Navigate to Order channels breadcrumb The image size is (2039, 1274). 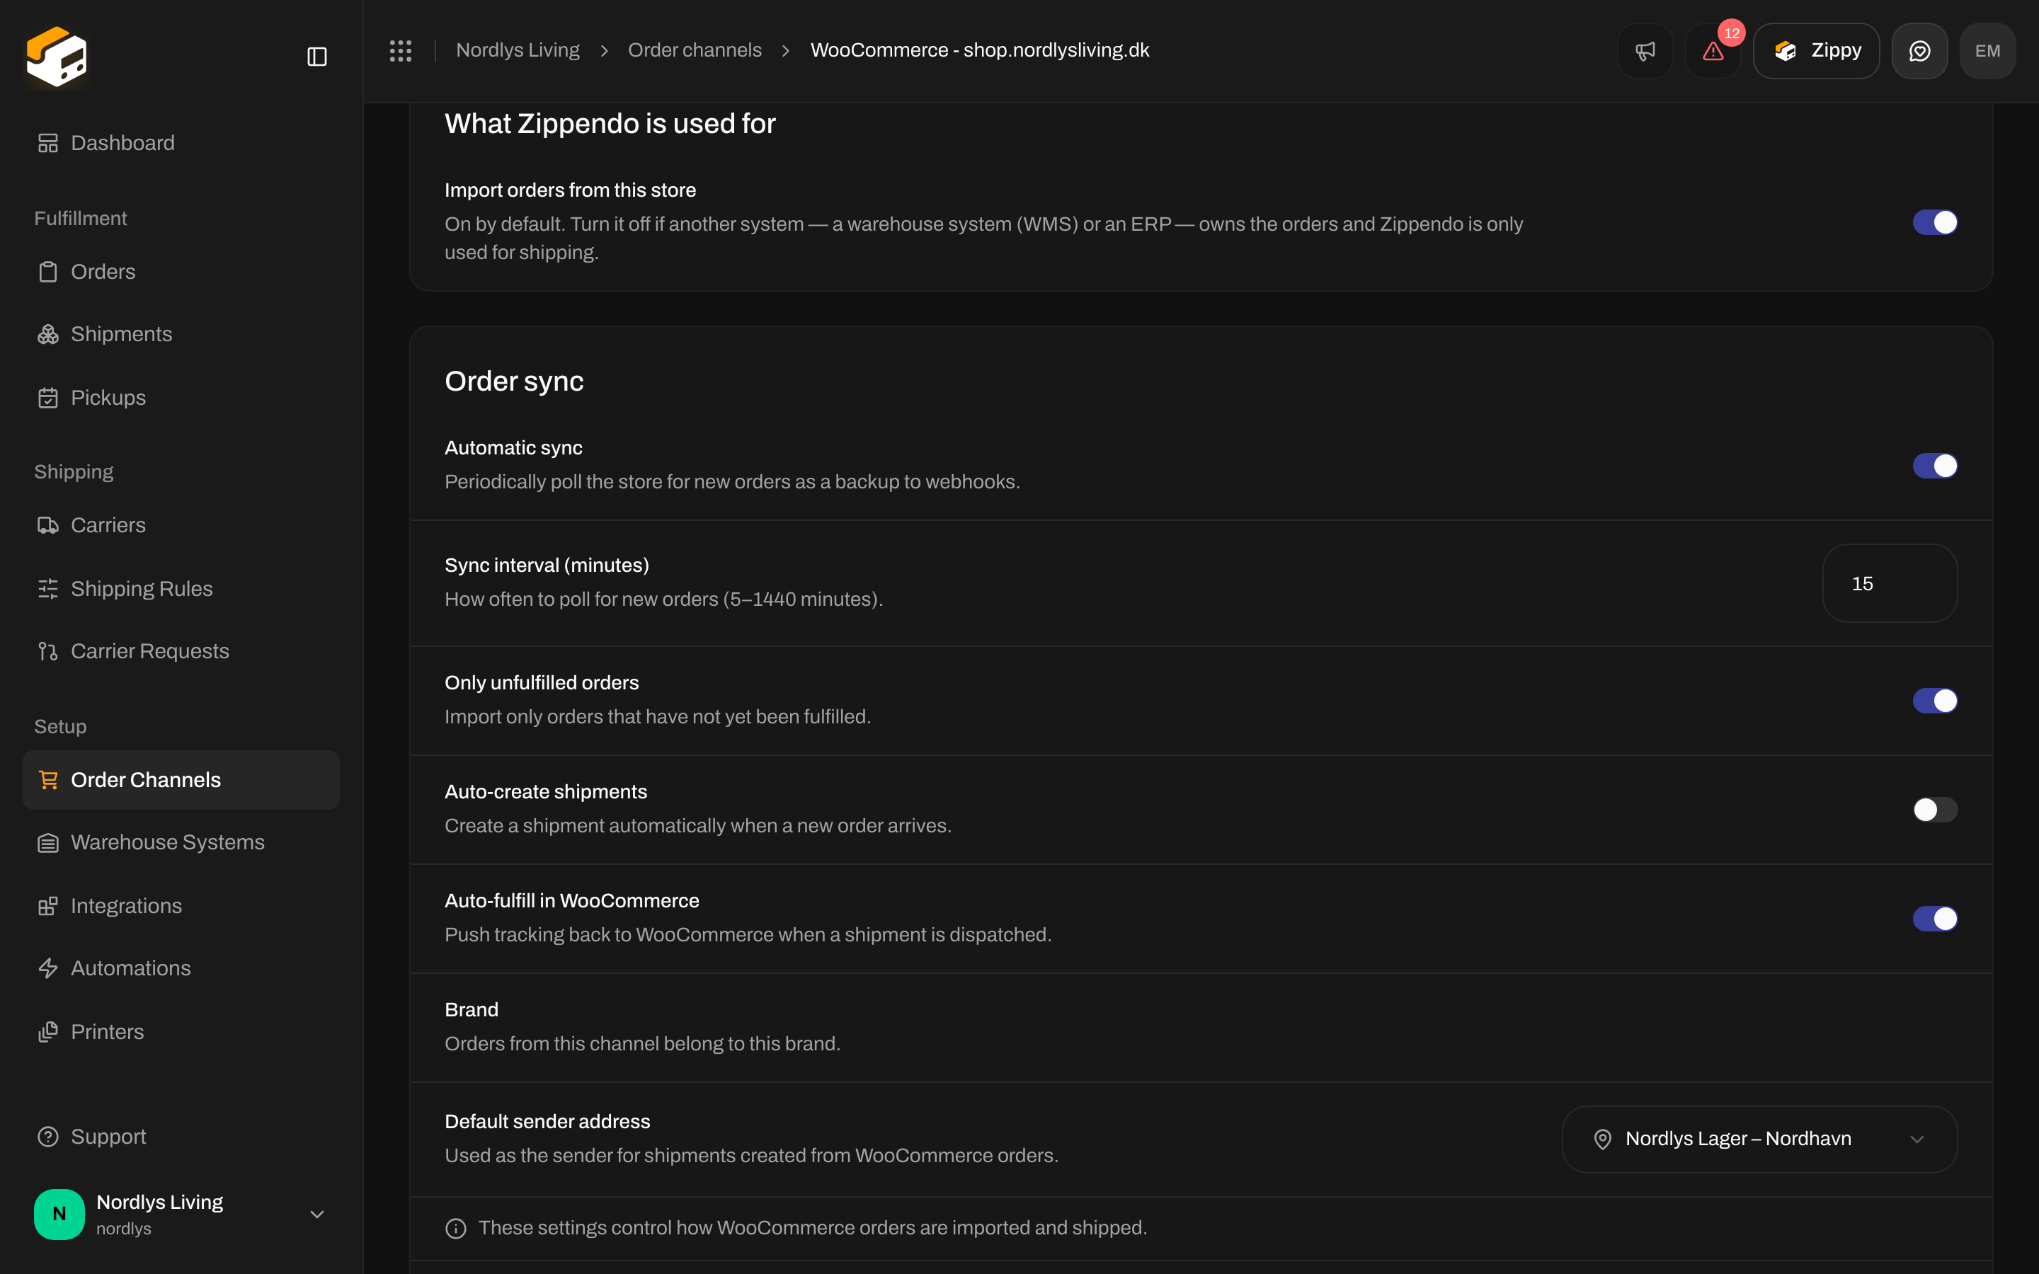coord(695,50)
